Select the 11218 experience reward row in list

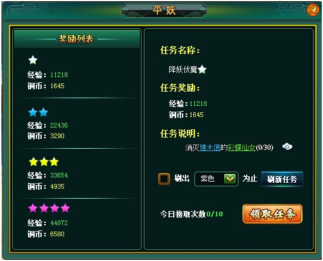point(48,75)
